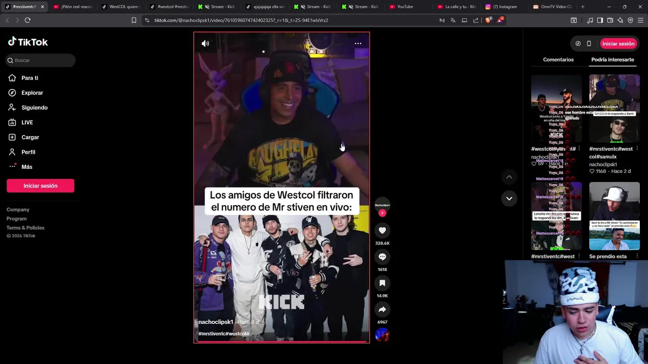This screenshot has width=648, height=364.
Task: Click the TikTok logo
Action: point(28,42)
